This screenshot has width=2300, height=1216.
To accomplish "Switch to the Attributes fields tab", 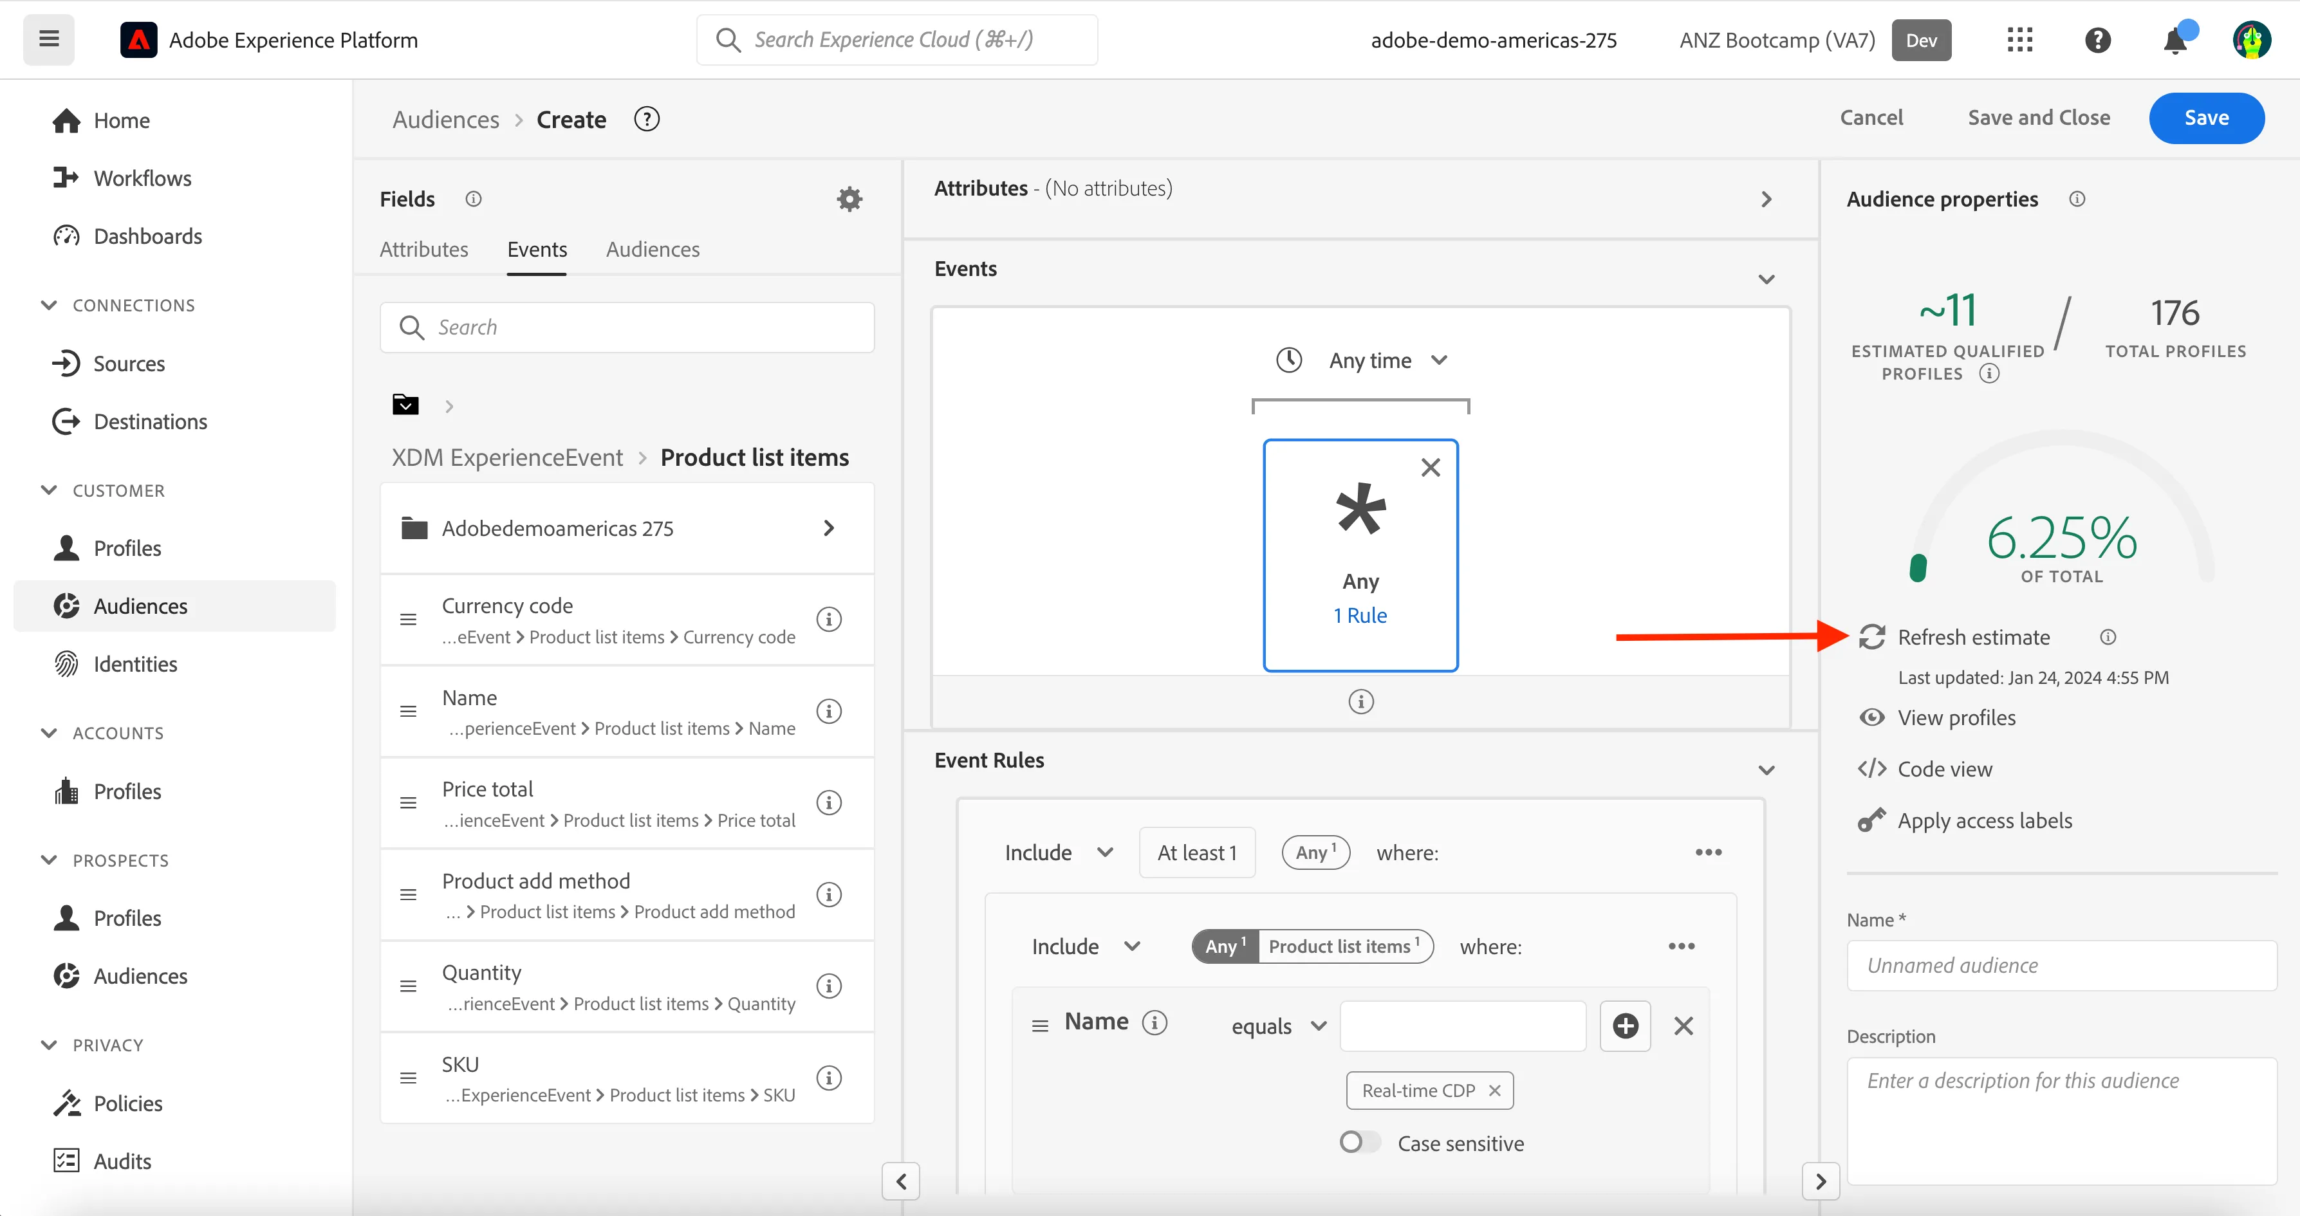I will coord(423,249).
